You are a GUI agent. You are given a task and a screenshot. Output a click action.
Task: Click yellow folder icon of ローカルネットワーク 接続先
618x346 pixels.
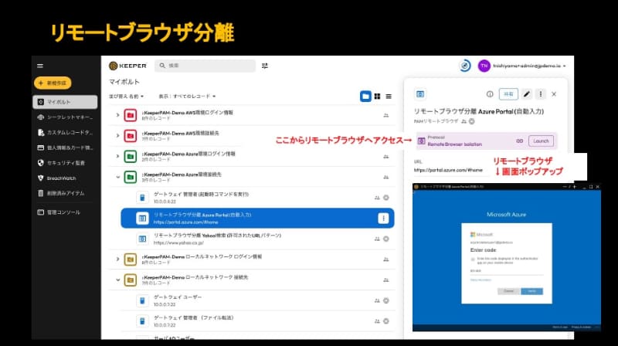(130, 280)
